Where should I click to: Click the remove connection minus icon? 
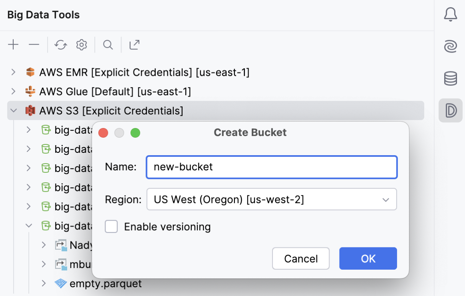[x=34, y=45]
